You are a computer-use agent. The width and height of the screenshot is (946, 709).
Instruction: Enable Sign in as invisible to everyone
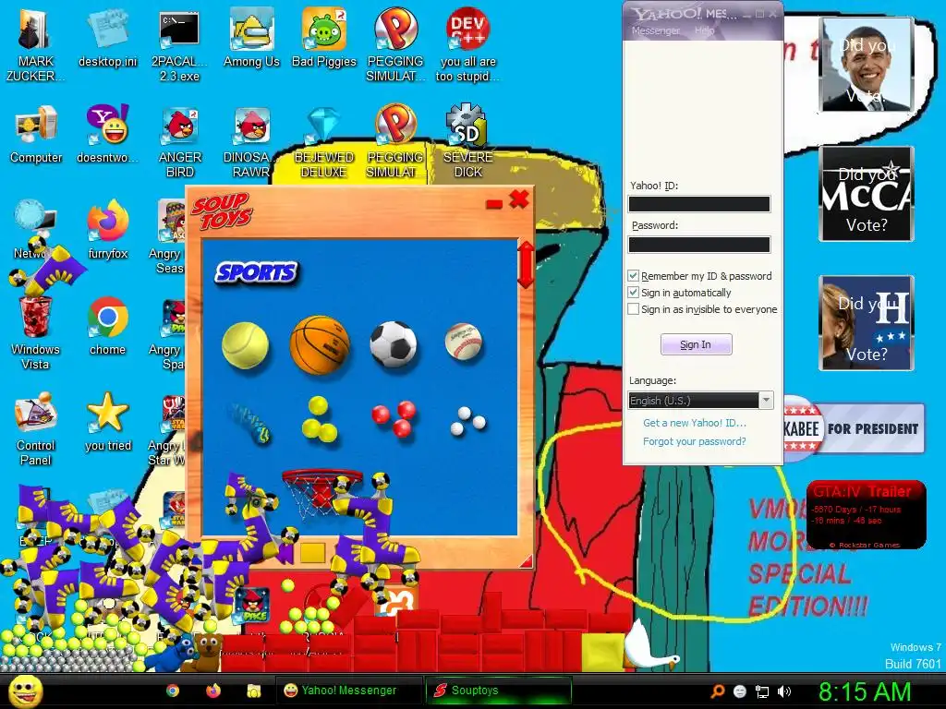point(633,308)
